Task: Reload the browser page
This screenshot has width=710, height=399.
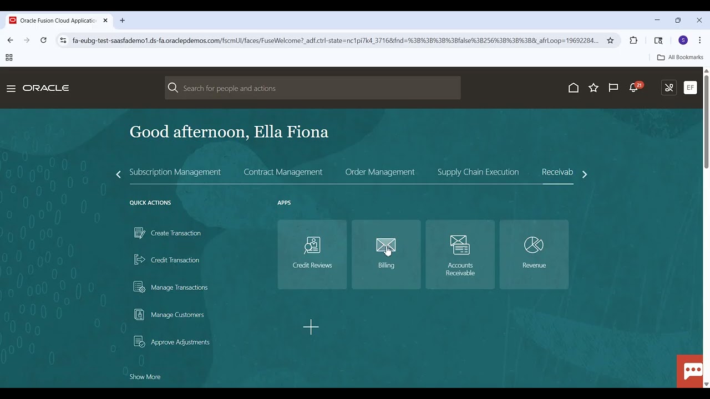Action: 43,40
